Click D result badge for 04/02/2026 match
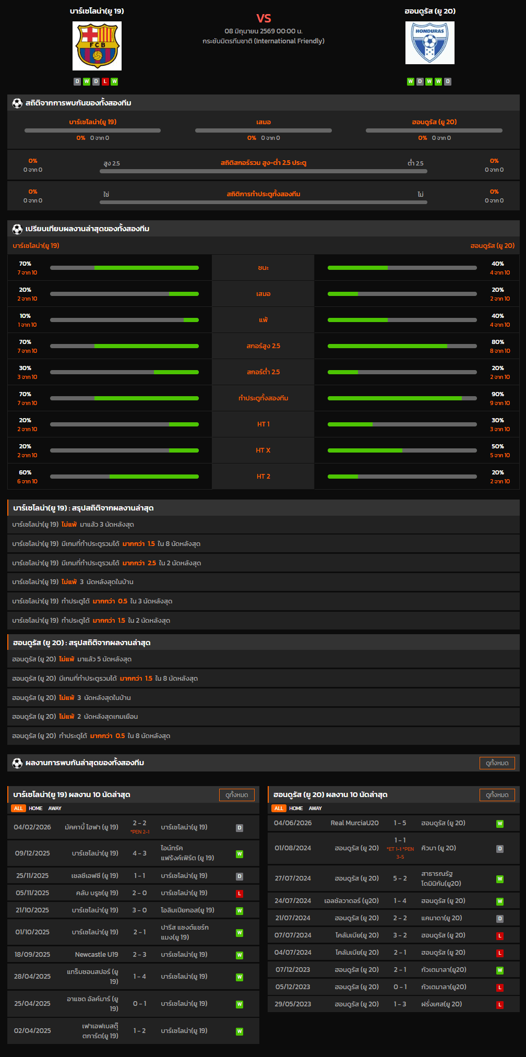 (x=240, y=828)
